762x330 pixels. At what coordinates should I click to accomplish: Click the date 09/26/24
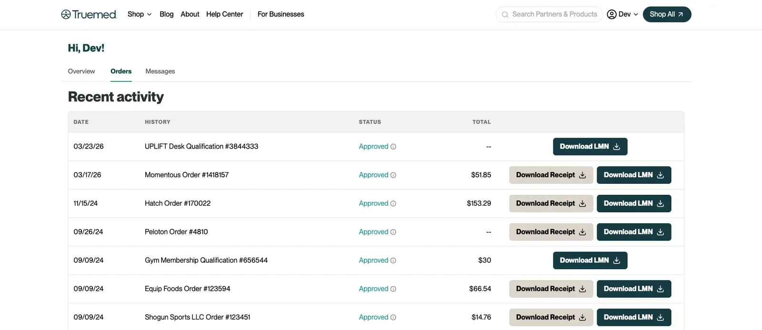click(88, 232)
